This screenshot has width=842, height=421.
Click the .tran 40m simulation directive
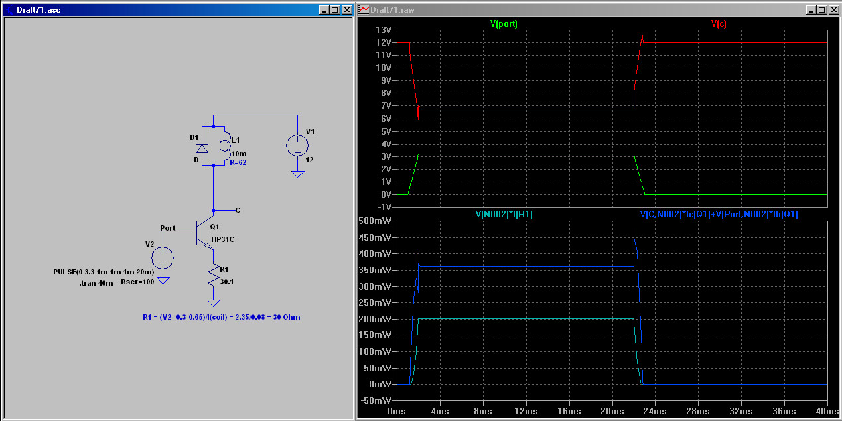(96, 282)
